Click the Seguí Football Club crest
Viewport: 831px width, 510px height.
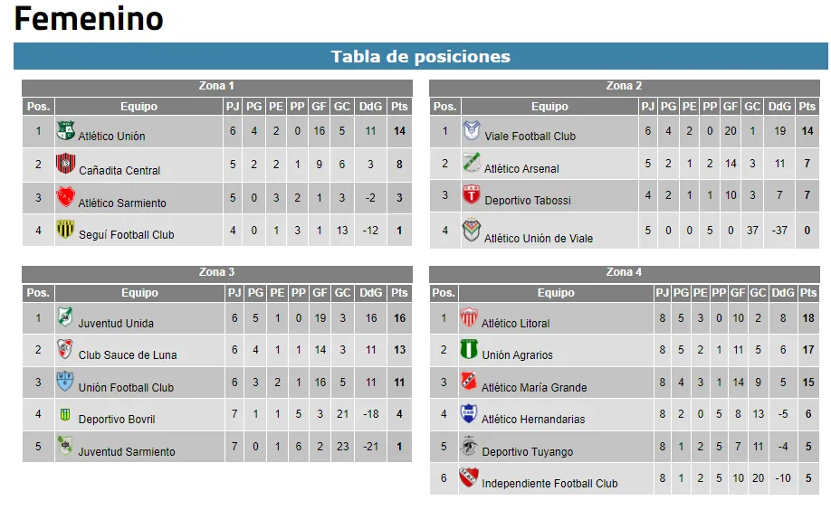65,230
